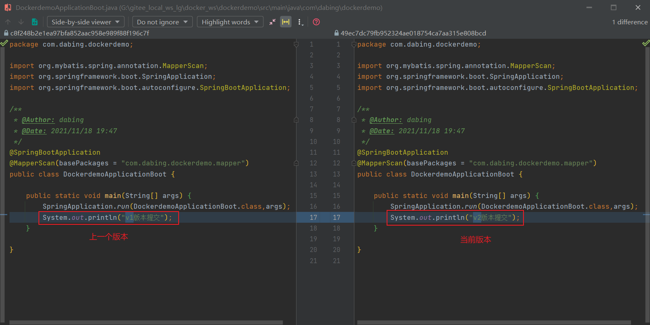The width and height of the screenshot is (650, 325).
Task: Click SpringApplication.run line in the left pane
Action: (167, 206)
